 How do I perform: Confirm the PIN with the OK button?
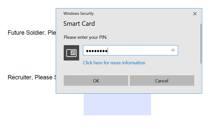[96, 81]
